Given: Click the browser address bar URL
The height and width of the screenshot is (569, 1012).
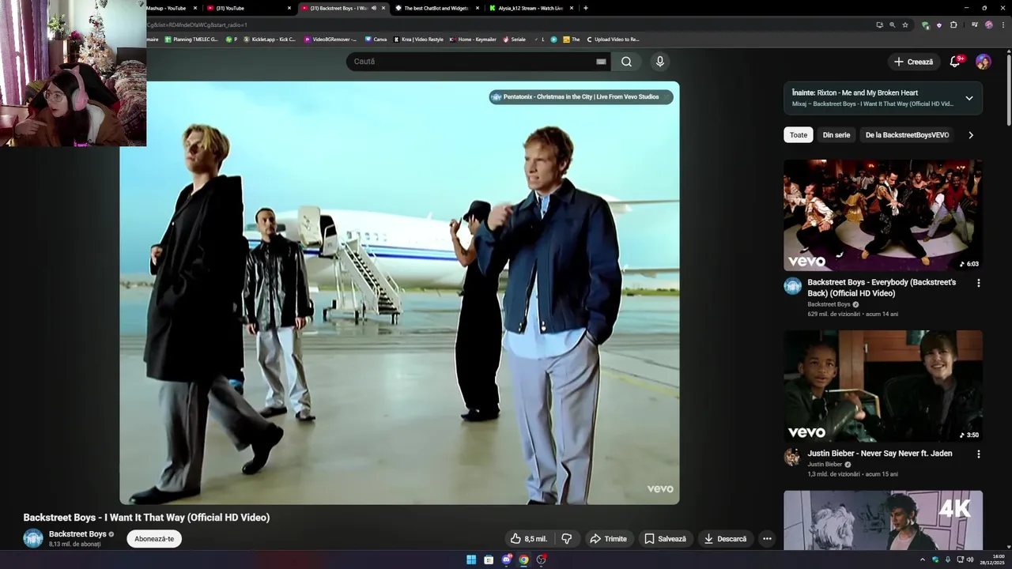Looking at the screenshot, I should coord(506,25).
